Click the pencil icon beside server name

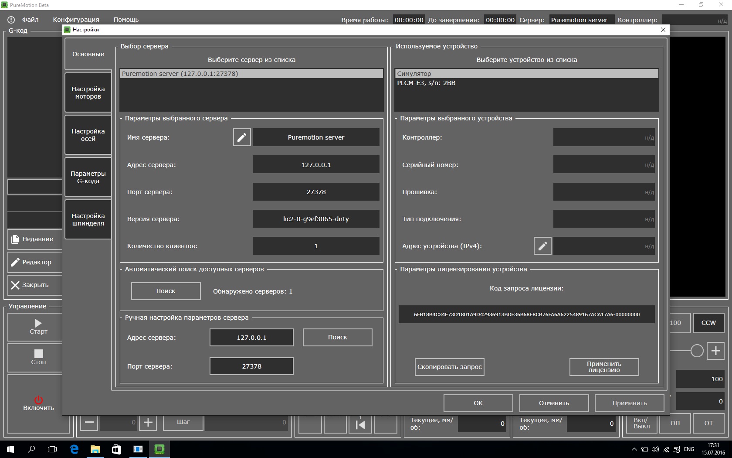tap(242, 137)
